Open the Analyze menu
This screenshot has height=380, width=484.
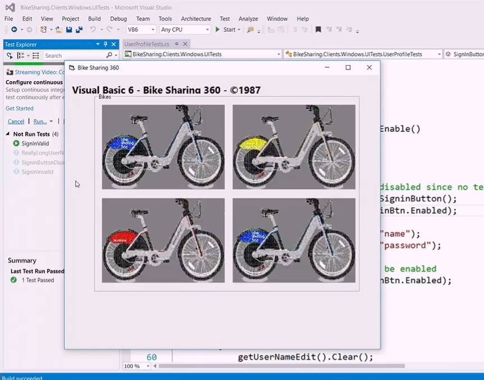click(x=248, y=19)
